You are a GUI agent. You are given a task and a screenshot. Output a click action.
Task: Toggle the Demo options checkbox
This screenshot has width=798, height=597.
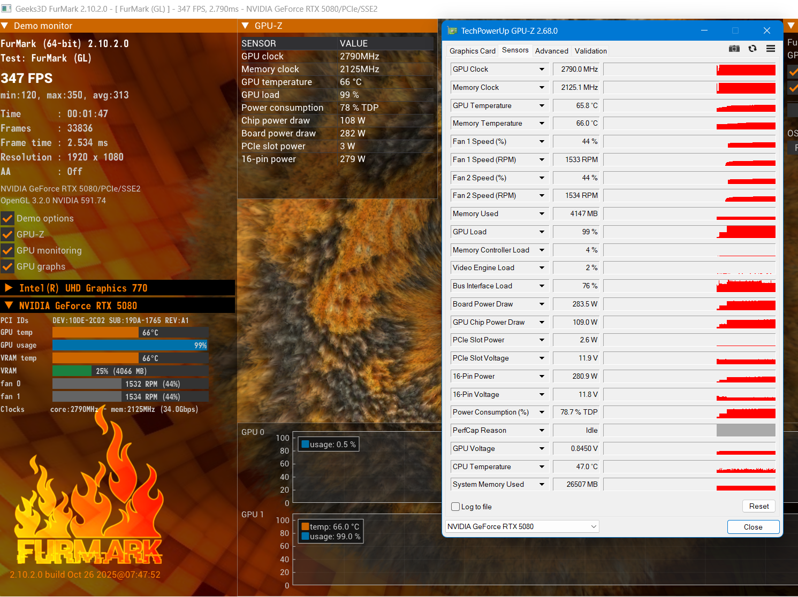tap(7, 218)
